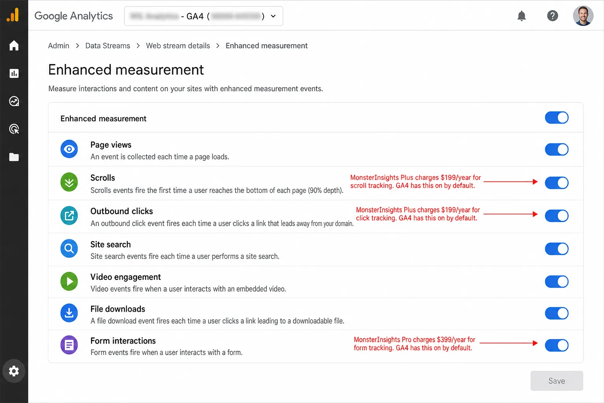Click the Outbound clicks icon
Screen dimensions: 604x403
click(69, 216)
